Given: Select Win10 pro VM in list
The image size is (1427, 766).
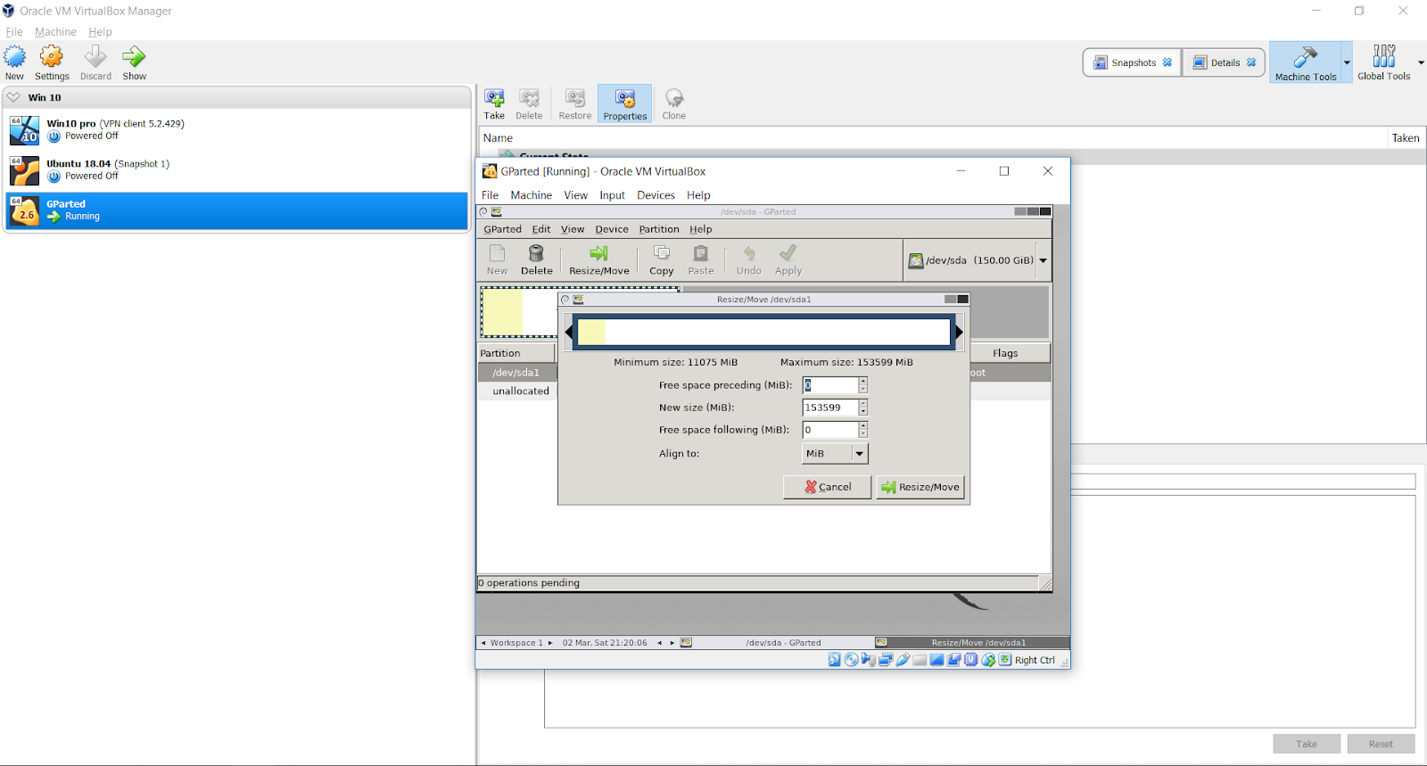Looking at the screenshot, I should pos(236,130).
